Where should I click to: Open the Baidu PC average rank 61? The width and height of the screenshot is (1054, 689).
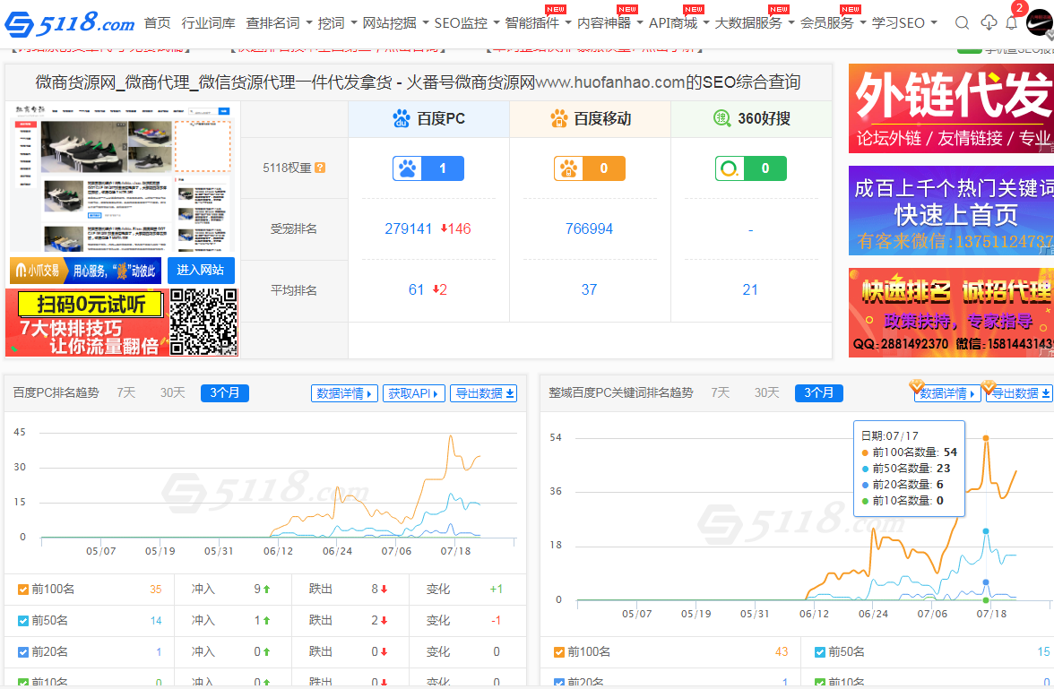(x=416, y=289)
